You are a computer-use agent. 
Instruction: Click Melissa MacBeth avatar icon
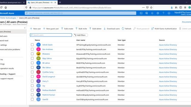pos(38,90)
